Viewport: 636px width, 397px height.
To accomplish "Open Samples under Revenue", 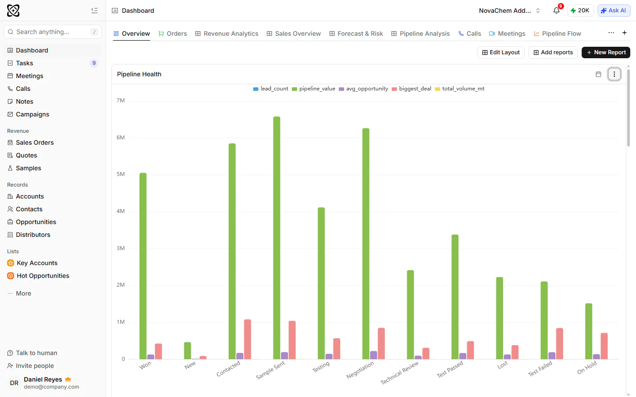I will point(53,168).
